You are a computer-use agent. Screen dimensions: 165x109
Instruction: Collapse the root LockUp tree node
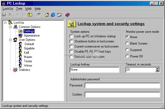pyautogui.click(x=5, y=23)
